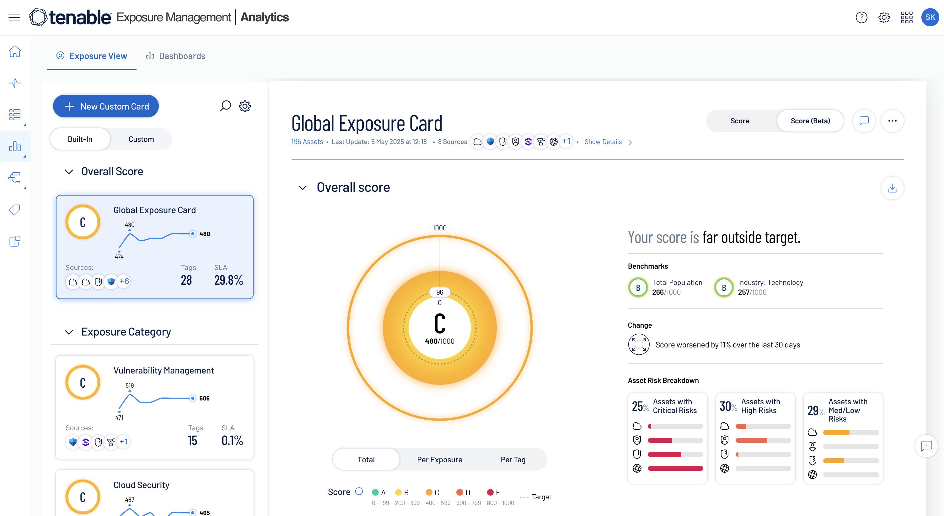Open card panel settings gear
Image resolution: width=944 pixels, height=516 pixels.
(x=245, y=106)
